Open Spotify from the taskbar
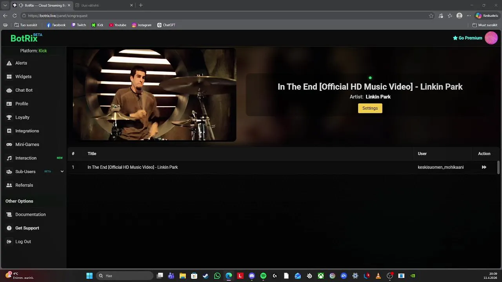Viewport: 502px width, 282px height. pos(263,276)
